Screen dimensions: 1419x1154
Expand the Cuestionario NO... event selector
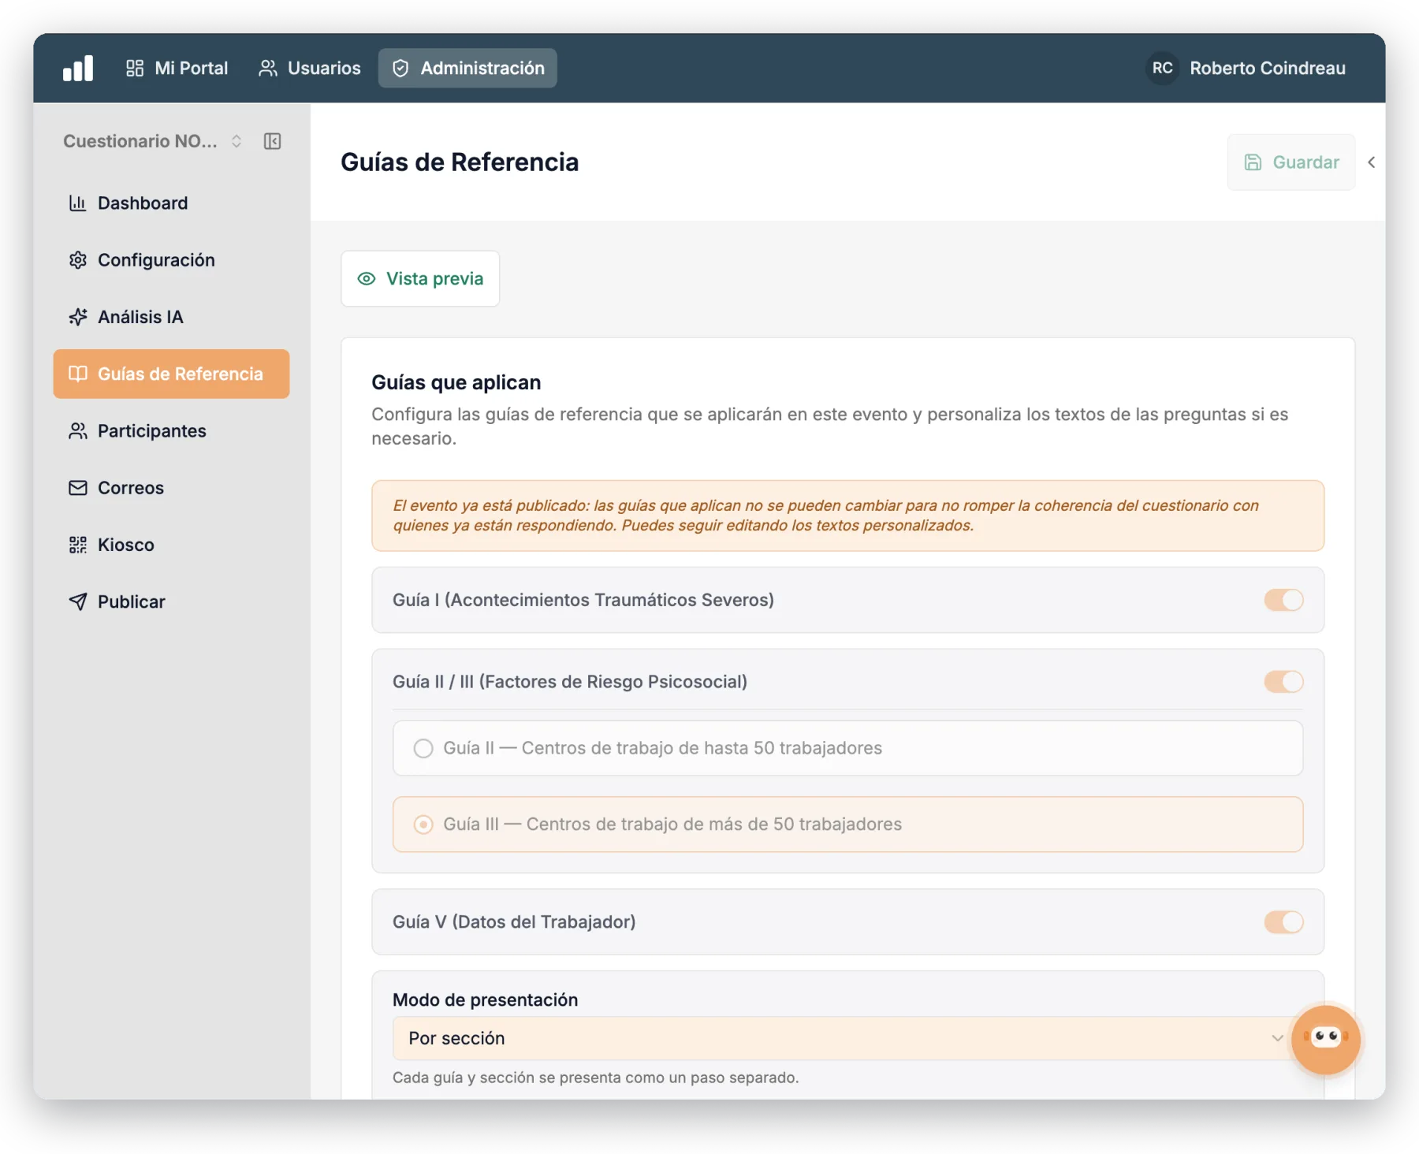click(x=152, y=141)
